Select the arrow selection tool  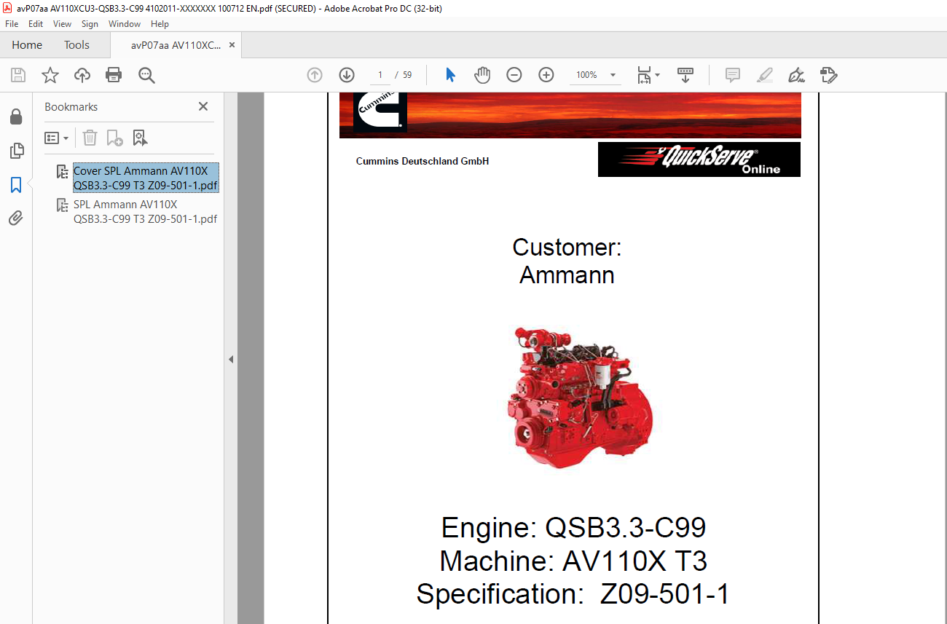450,75
